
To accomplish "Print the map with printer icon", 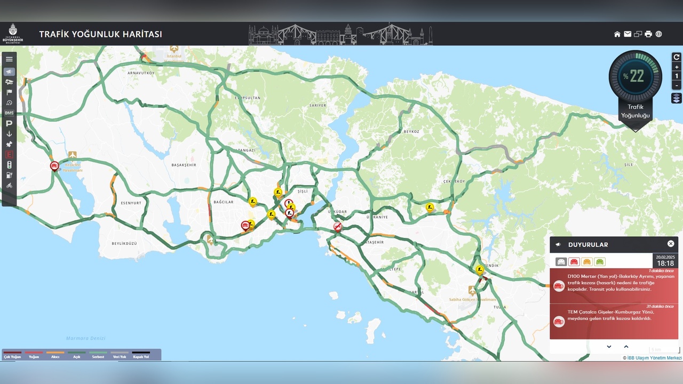I will pyautogui.click(x=648, y=34).
